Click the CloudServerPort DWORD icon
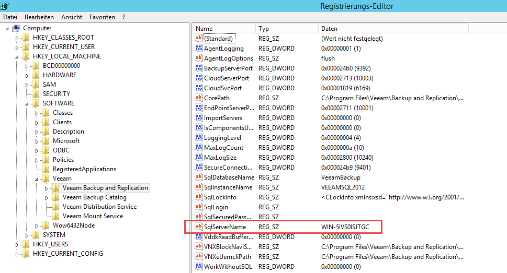 point(198,78)
